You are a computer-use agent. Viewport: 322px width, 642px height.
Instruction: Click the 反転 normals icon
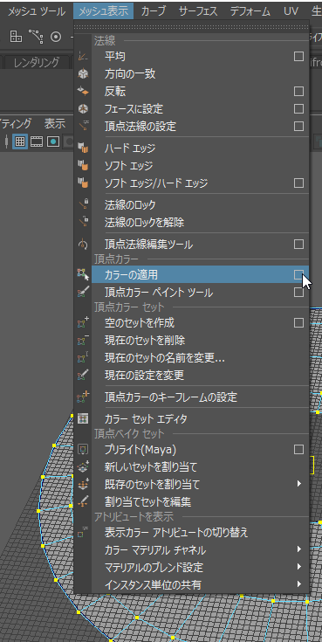coord(83,92)
